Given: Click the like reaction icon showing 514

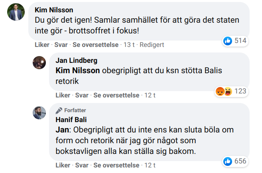Looking at the screenshot, I should (x=228, y=41).
